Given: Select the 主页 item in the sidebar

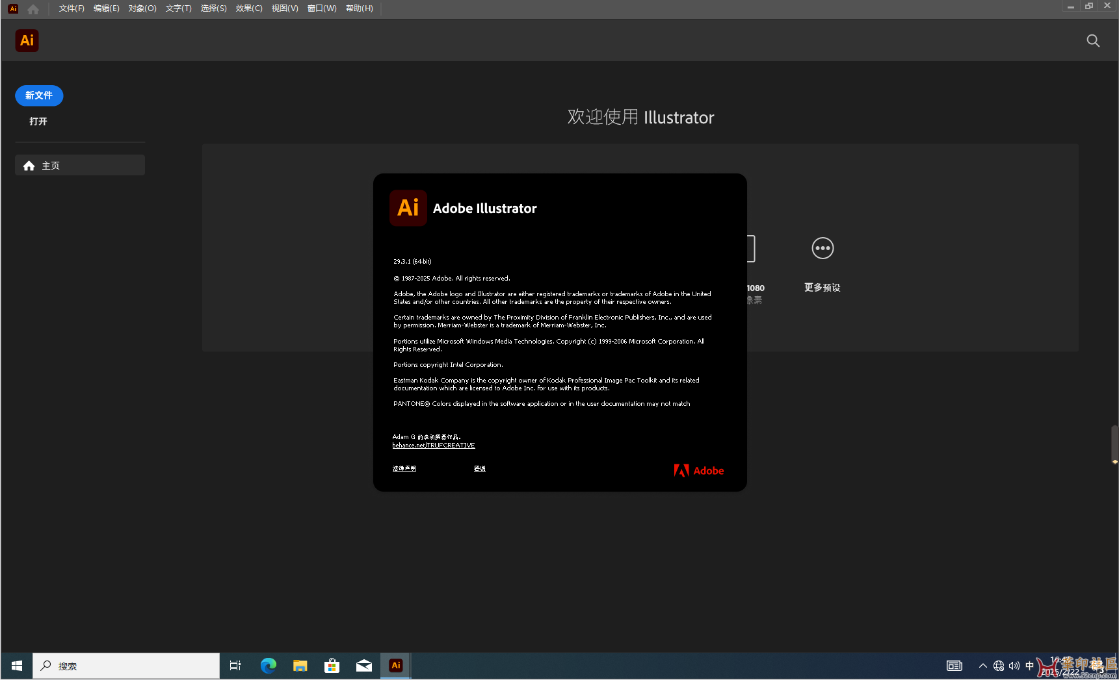Looking at the screenshot, I should [x=80, y=165].
